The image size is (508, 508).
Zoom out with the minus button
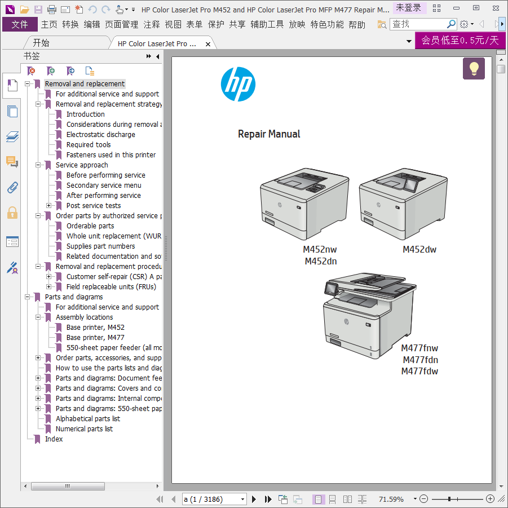click(x=423, y=499)
